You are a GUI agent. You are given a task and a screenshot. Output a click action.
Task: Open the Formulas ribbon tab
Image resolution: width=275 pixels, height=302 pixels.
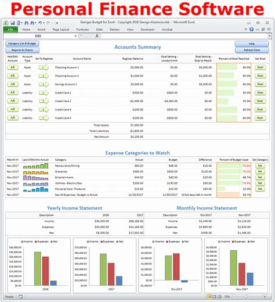tap(82, 30)
